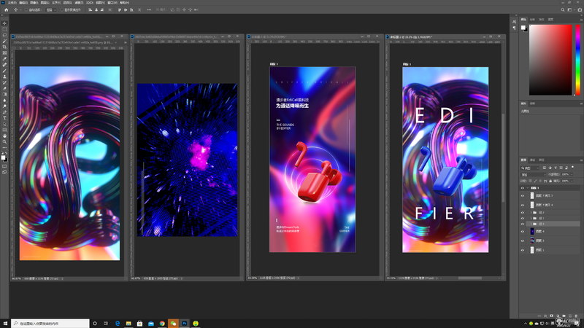The image size is (584, 328).
Task: Select the Crop tool
Action: [4, 47]
